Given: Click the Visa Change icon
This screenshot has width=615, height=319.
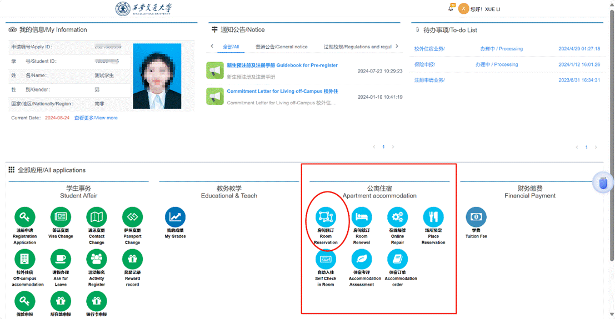Looking at the screenshot, I should [61, 217].
